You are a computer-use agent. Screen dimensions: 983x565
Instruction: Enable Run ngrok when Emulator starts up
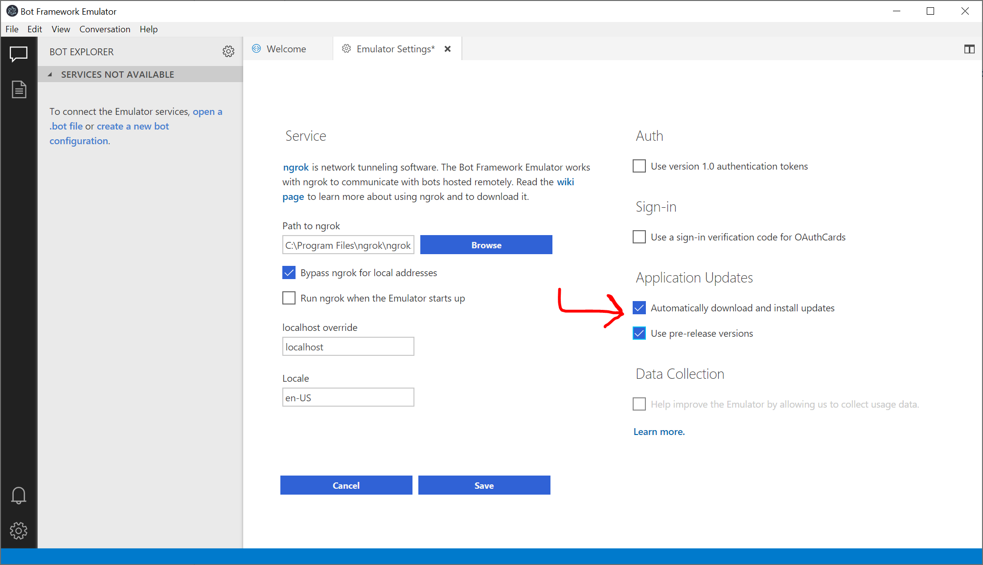(x=289, y=298)
